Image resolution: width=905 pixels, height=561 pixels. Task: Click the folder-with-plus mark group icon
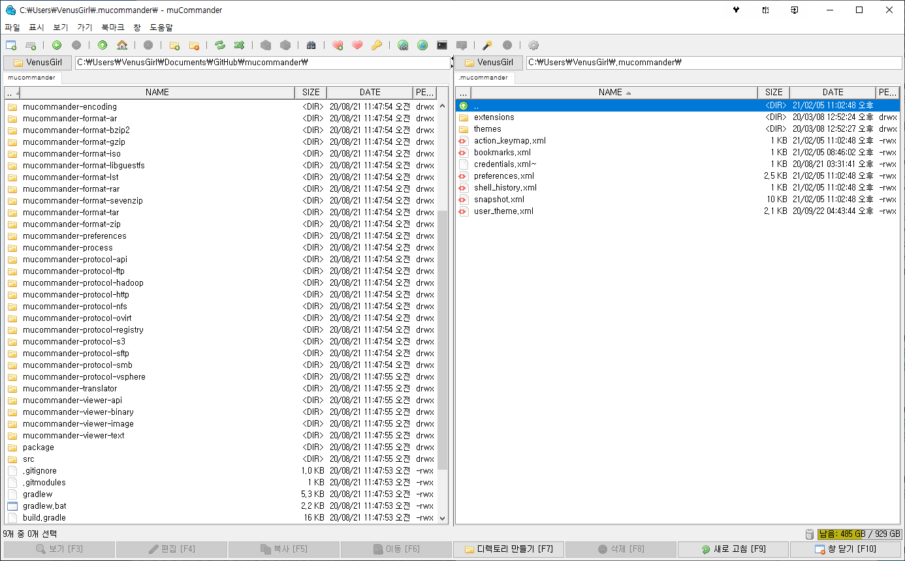[174, 45]
